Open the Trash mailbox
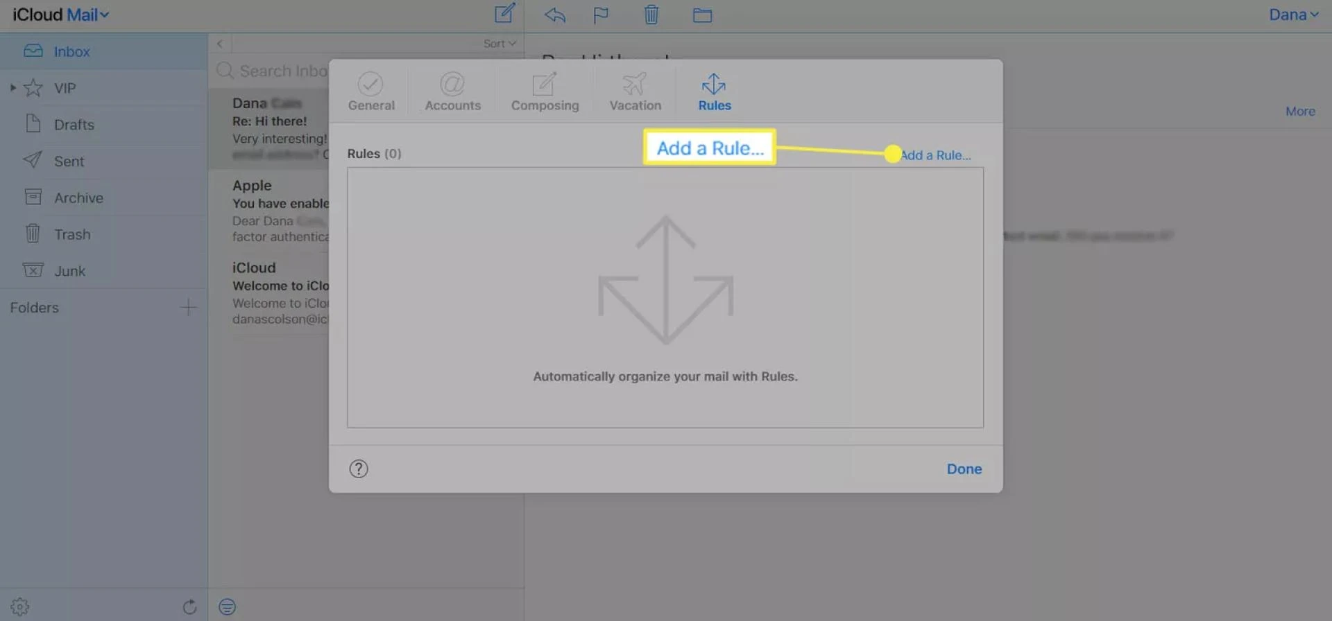1332x621 pixels. pyautogui.click(x=103, y=234)
